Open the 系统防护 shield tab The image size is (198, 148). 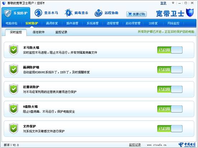pos(16,13)
